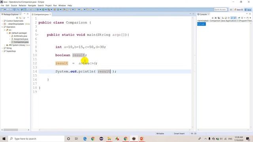The image size is (253, 142).
Task: Click the taskbar search box
Action: click(36, 138)
